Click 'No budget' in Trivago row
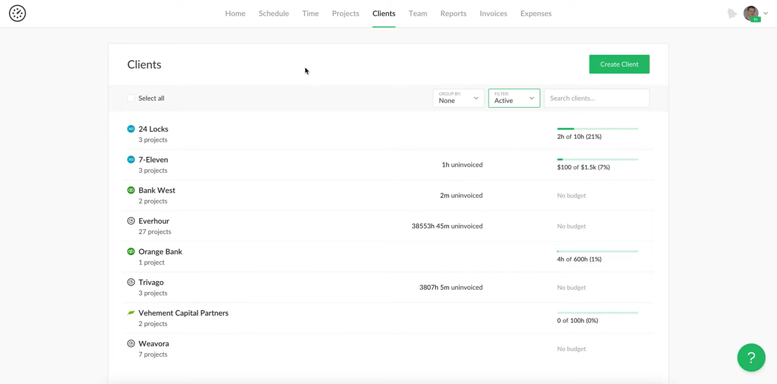Viewport: 777px width, 384px height. [571, 287]
